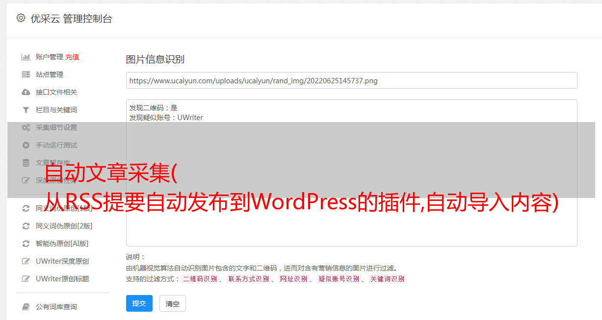Viewport: 602px width, 320px height.
Task: Open 同义词伪原创[1版] menu item
Action: pos(64,208)
